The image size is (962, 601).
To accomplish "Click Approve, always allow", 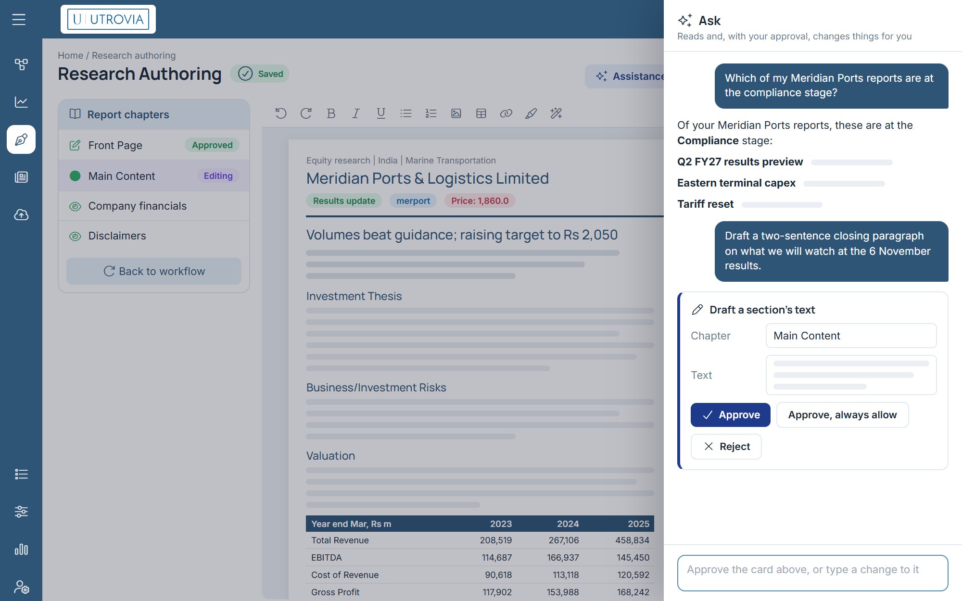I will [842, 415].
